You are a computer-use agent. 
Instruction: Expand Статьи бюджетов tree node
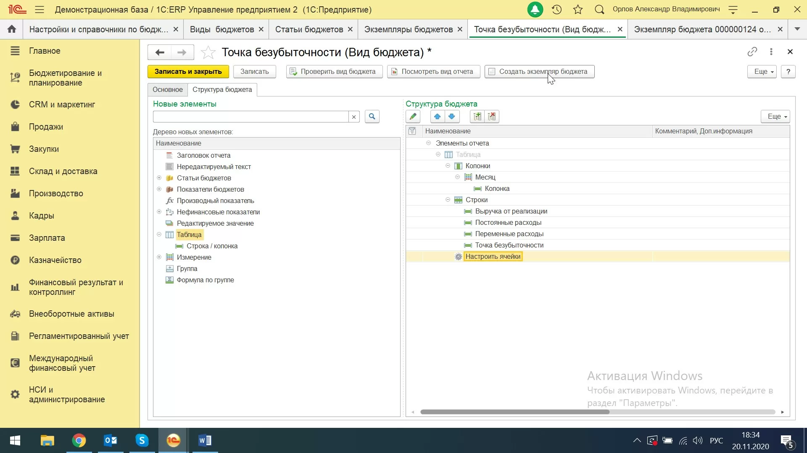(159, 178)
